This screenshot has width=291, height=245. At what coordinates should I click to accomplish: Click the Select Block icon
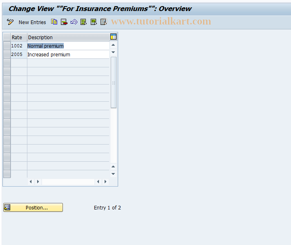94,22
